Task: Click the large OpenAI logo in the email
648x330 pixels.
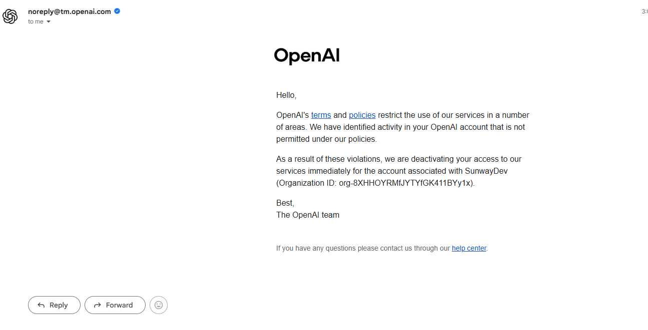Action: tap(307, 56)
